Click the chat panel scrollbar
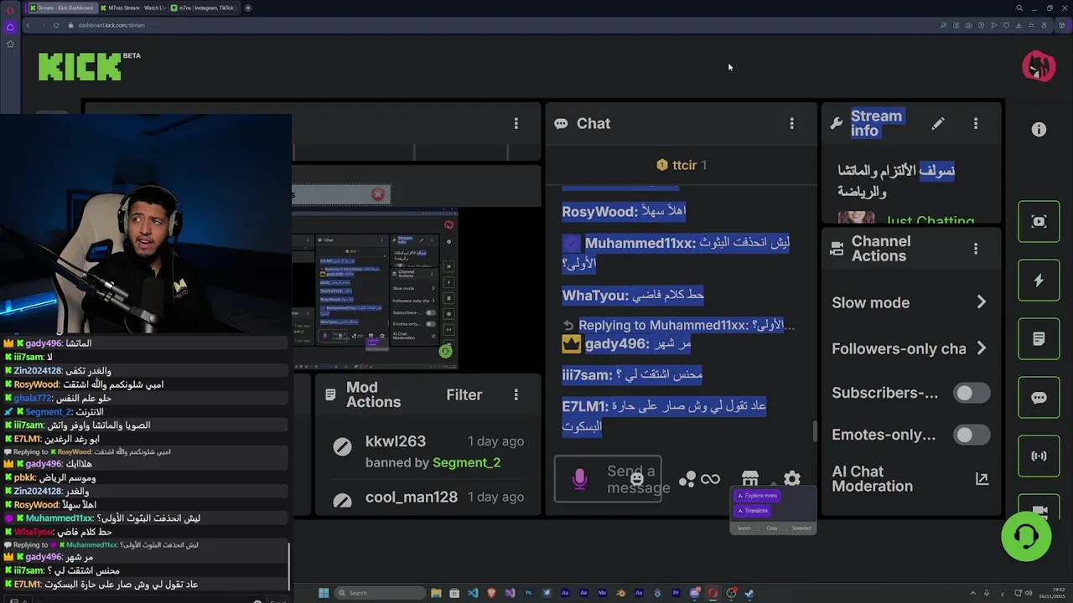 815,431
